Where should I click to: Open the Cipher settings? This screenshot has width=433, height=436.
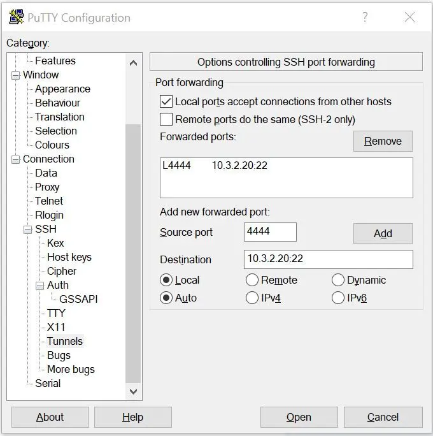coord(62,271)
